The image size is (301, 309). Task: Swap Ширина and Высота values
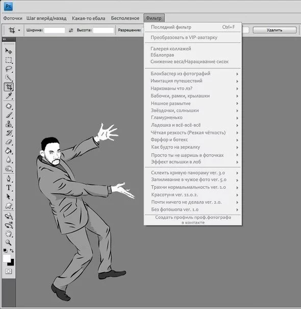[71, 30]
